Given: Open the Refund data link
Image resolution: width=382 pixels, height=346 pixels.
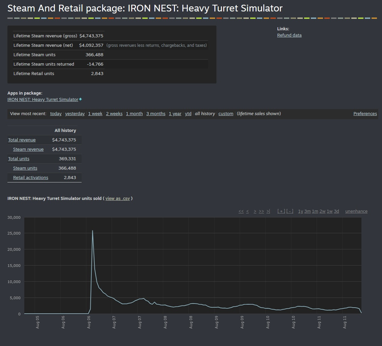Looking at the screenshot, I should click(289, 35).
